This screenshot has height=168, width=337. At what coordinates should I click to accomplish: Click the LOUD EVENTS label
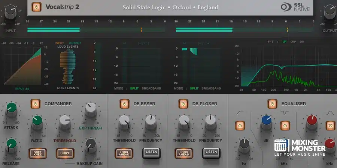pos(68,47)
